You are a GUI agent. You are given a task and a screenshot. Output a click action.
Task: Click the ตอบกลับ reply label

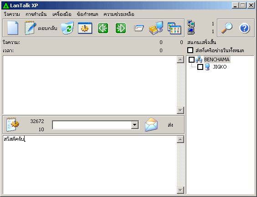coord(47,28)
